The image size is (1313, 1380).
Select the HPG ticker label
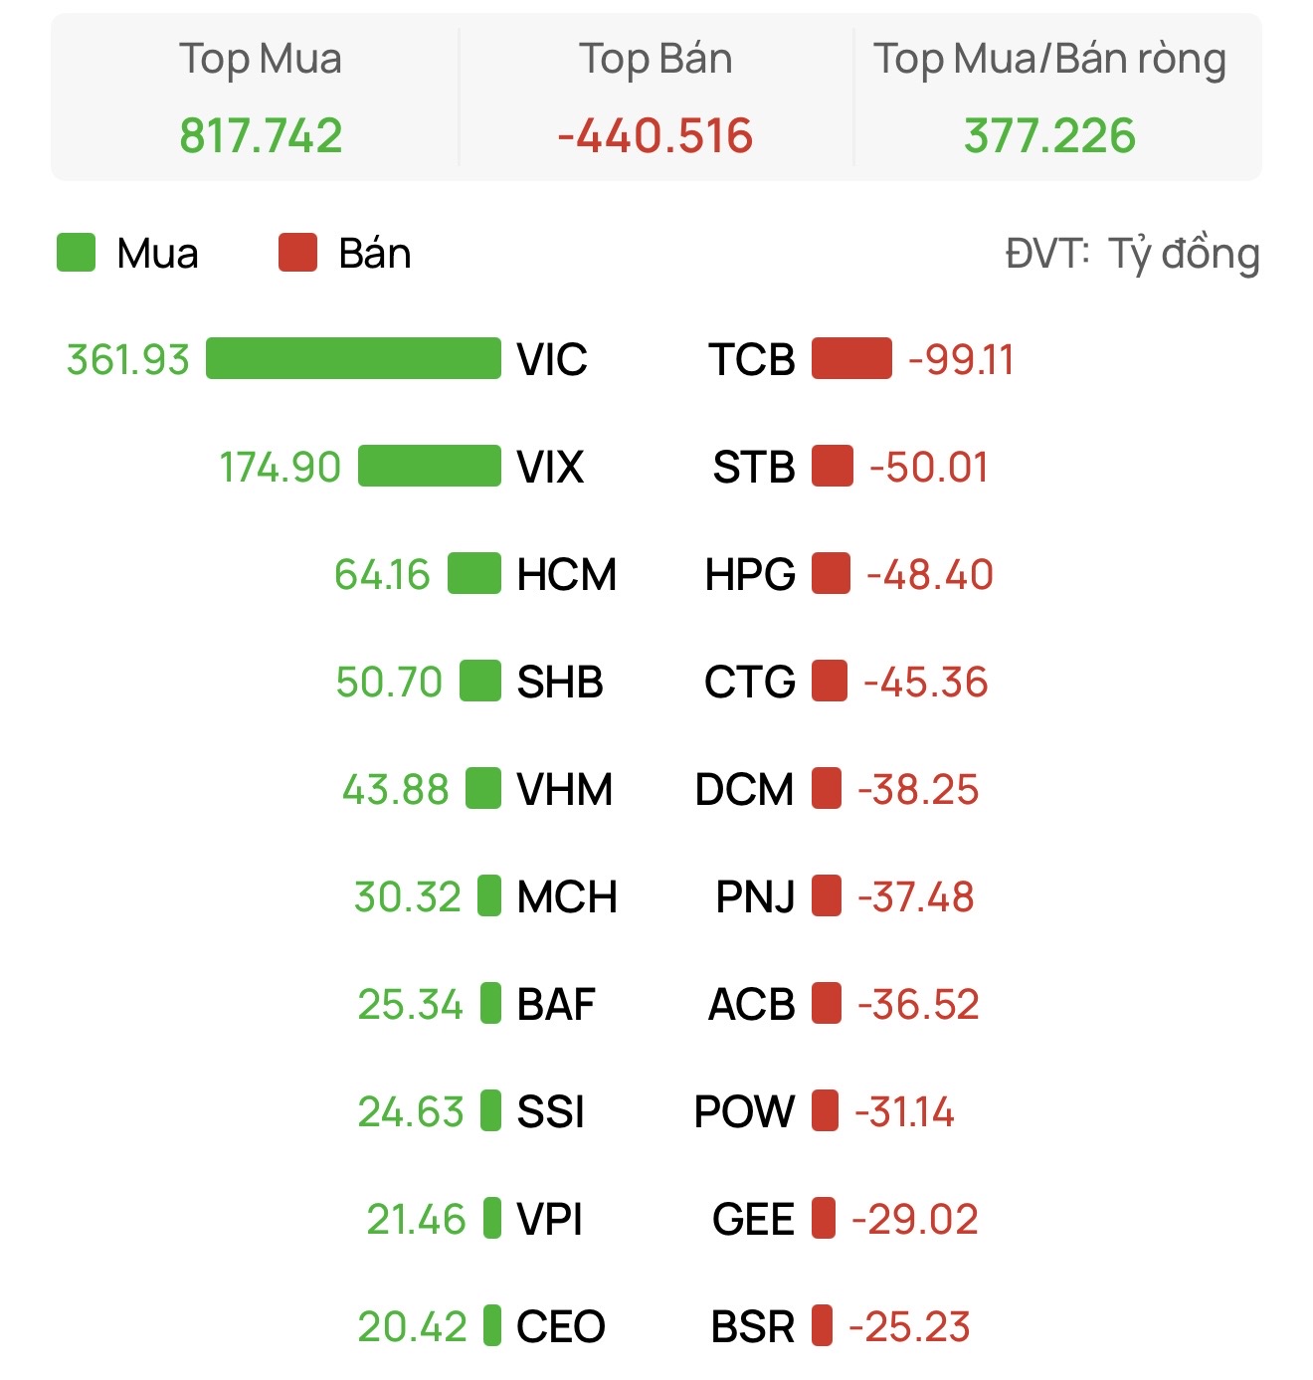tap(750, 575)
